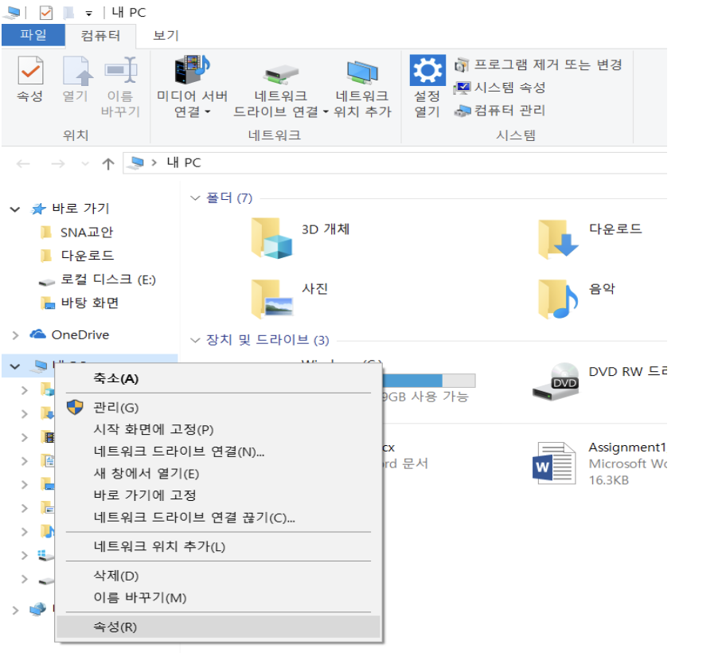The image size is (726, 653).
Task: Collapse the 바로 가기 quick access tree
Action: tap(15, 209)
